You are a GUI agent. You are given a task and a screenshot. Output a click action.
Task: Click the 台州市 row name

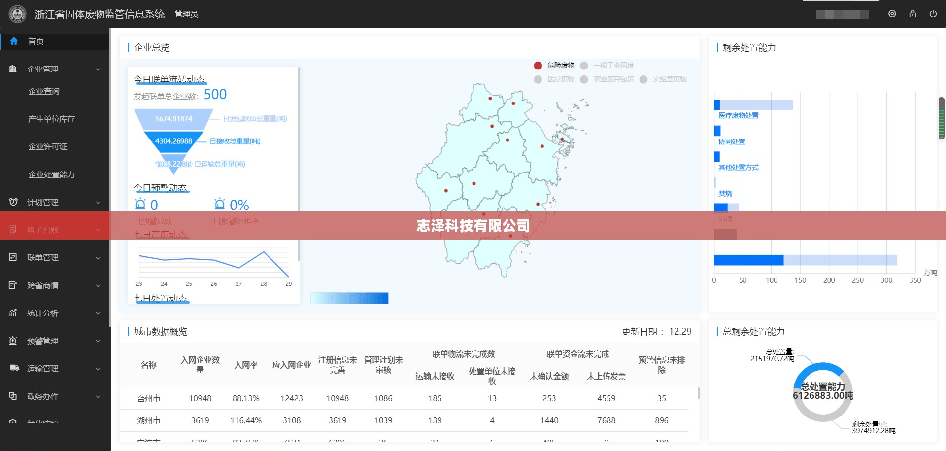tap(149, 398)
